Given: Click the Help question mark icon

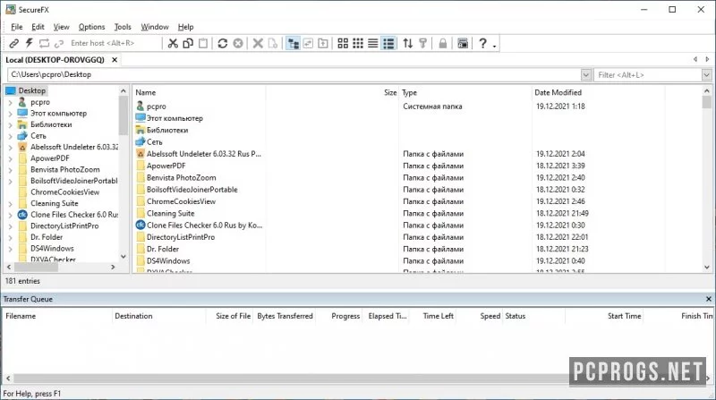Looking at the screenshot, I should [482, 43].
